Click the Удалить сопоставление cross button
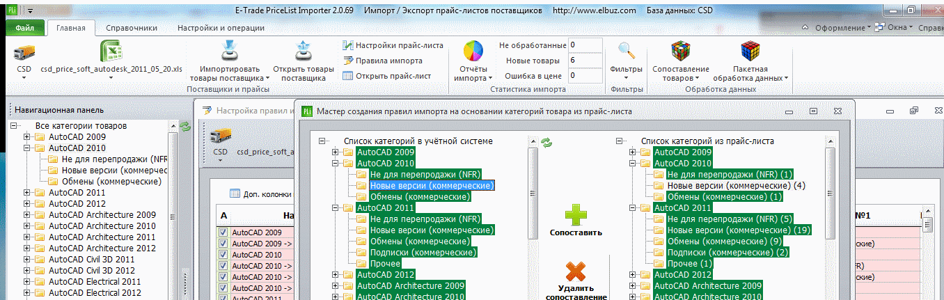The height and width of the screenshot is (300, 944). [x=575, y=272]
